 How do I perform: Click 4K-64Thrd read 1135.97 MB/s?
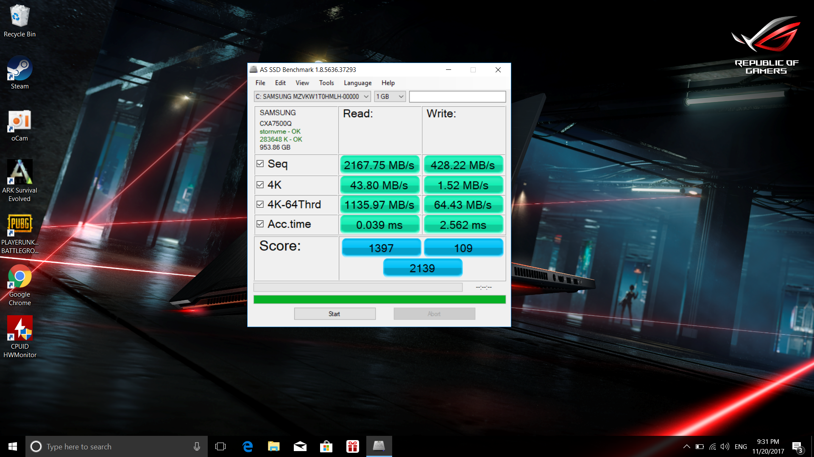point(379,205)
